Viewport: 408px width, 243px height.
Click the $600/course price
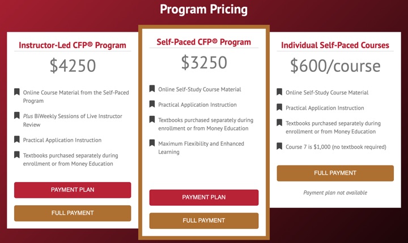(x=335, y=66)
